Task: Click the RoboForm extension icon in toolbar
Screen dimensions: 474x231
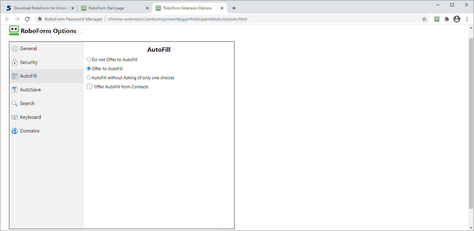Action: pyautogui.click(x=437, y=19)
